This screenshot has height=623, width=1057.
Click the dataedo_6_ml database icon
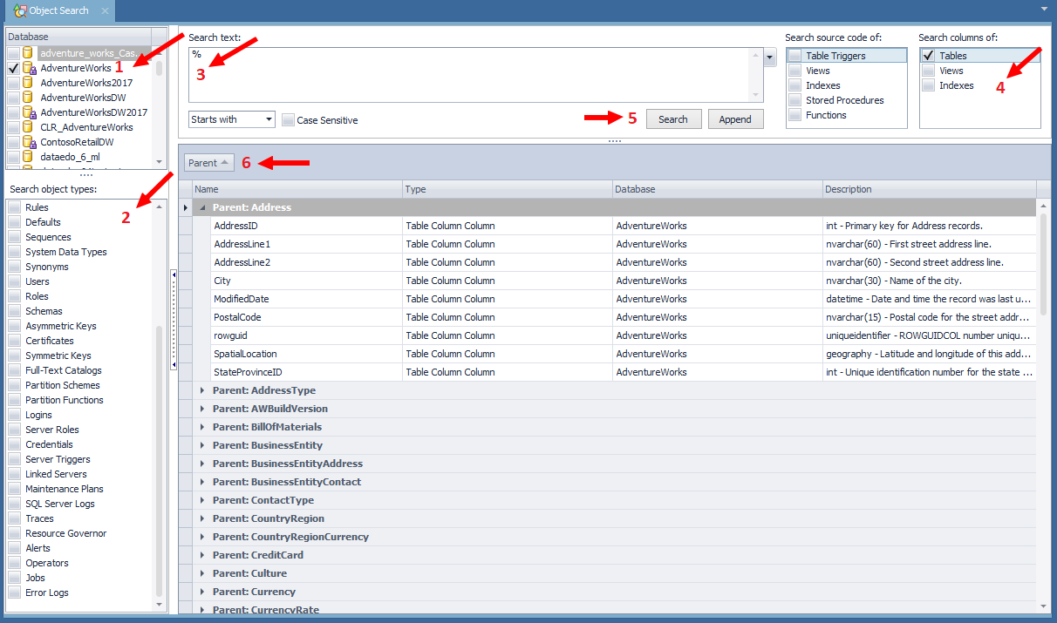[28, 157]
